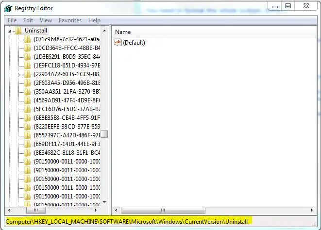
Task: Click folder icon of the {1D8E6291-B0D5 key
Action: (27, 57)
